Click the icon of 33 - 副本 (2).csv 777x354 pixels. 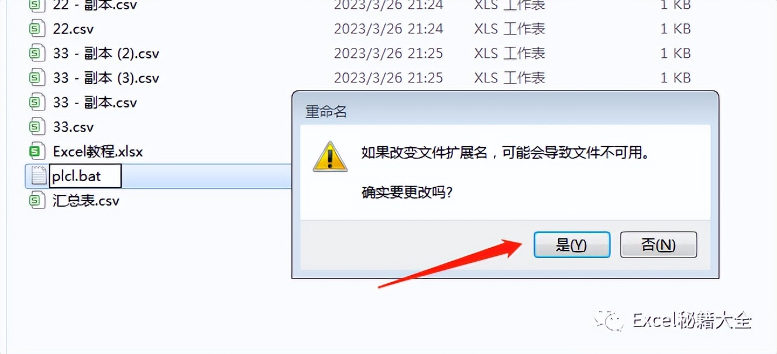pos(37,53)
